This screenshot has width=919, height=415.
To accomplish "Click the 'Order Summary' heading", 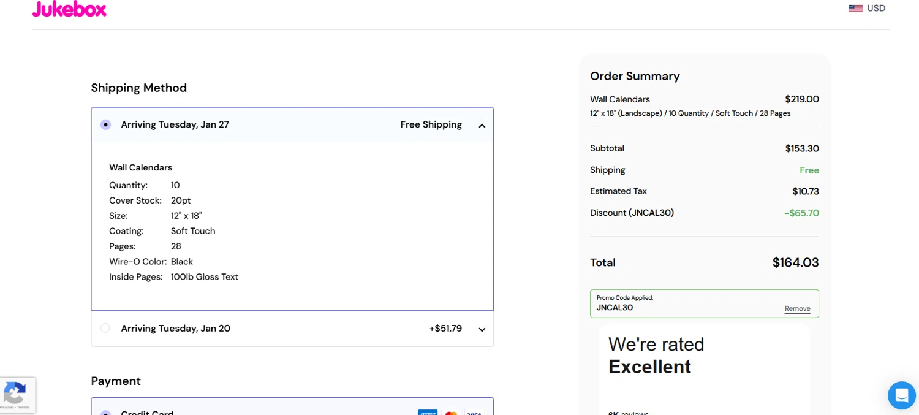I will point(635,76).
